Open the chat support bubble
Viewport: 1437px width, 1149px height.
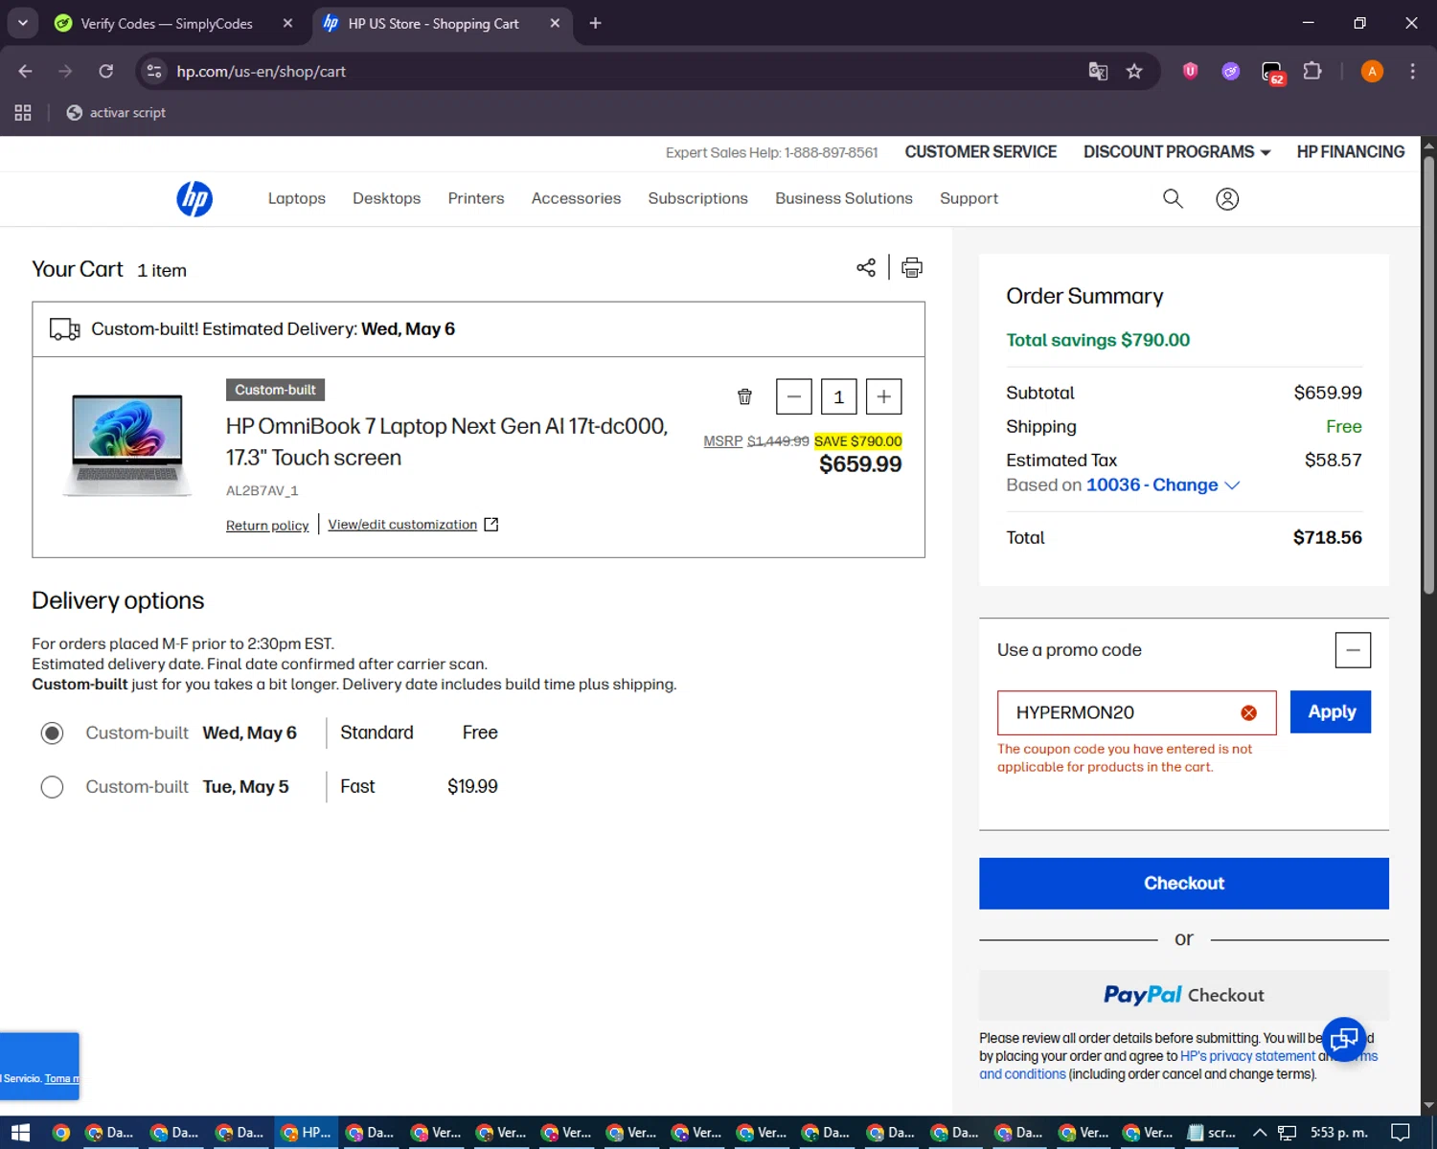point(1344,1039)
